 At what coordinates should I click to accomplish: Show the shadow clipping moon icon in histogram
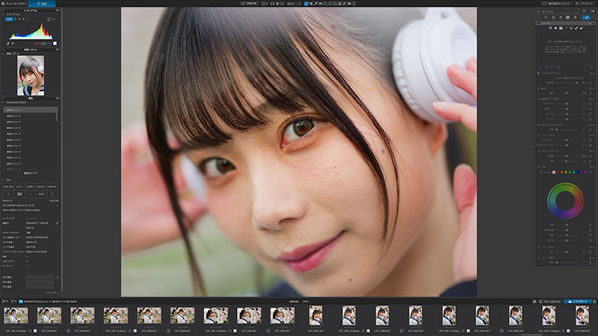tap(7, 44)
